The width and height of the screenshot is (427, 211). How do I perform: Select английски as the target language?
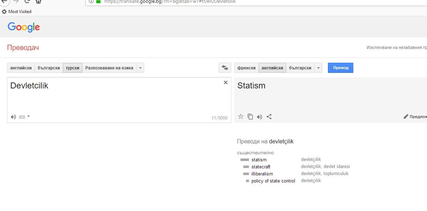[x=272, y=68]
